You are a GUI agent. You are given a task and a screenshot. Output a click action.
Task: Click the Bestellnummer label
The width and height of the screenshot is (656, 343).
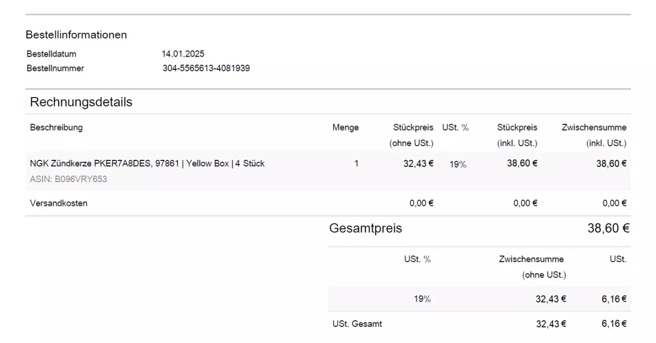tap(55, 68)
